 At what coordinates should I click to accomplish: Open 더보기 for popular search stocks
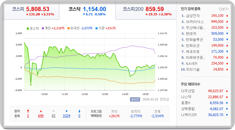coord(224,9)
